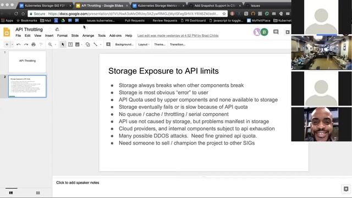The width and height of the screenshot is (352, 198).
Task: Add a new slide with the plus button
Action: pyautogui.click(x=7, y=45)
